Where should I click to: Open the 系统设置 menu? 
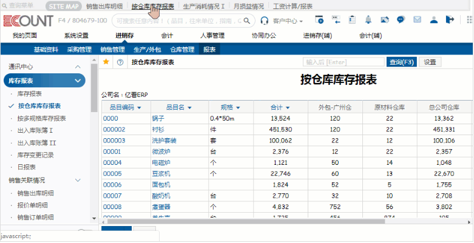[x=76, y=36]
